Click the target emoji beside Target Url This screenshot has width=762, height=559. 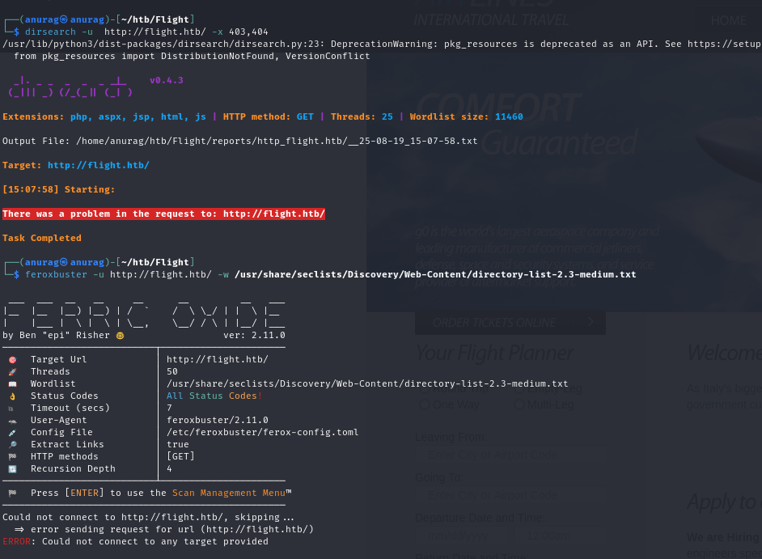pos(12,359)
